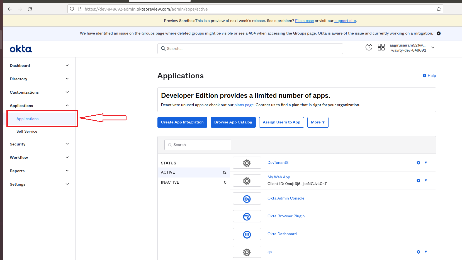
Task: Reload the page with refresh icon
Action: click(x=30, y=9)
